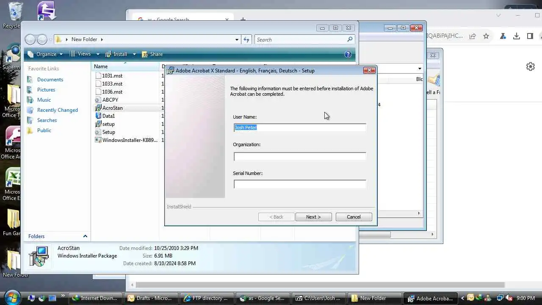Click the Next button in Acrobat setup

click(x=313, y=217)
